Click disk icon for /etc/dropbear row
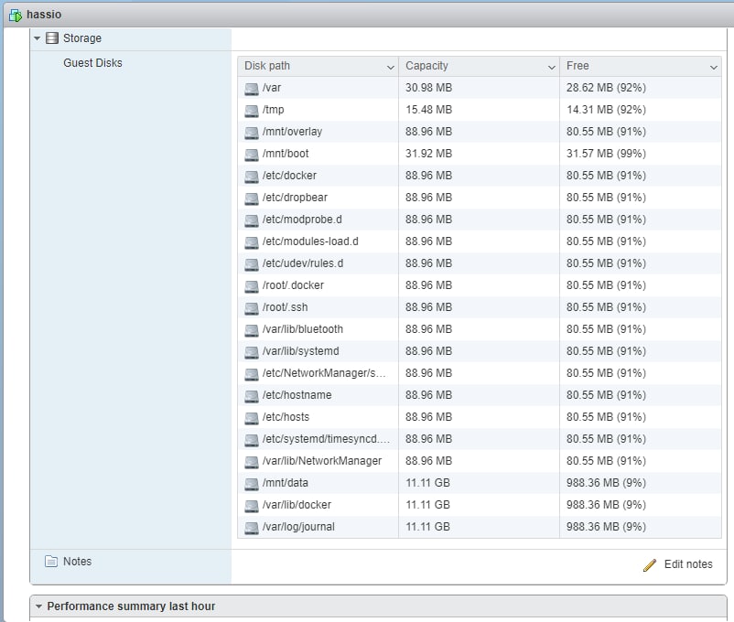Screen dimensions: 734x622 click(252, 198)
